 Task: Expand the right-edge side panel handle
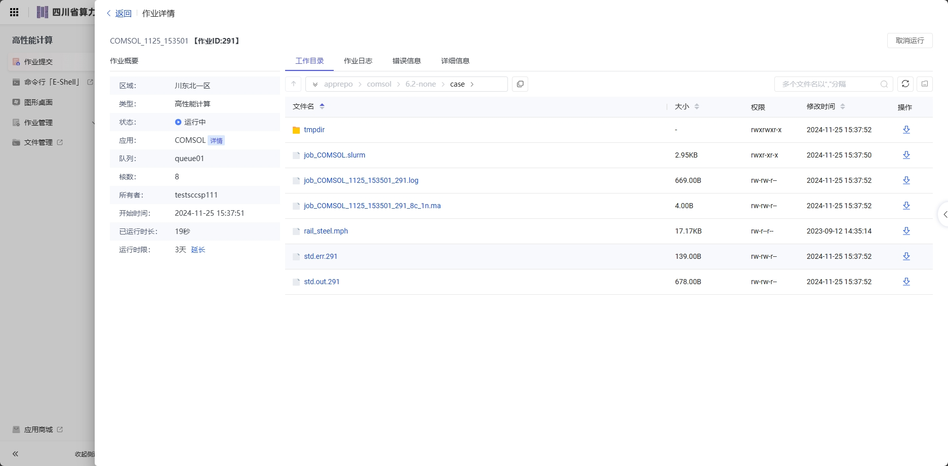pos(944,215)
